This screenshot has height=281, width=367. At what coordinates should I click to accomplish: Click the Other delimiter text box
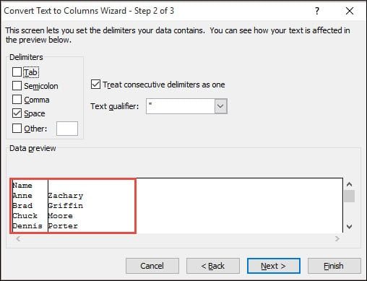coord(67,129)
